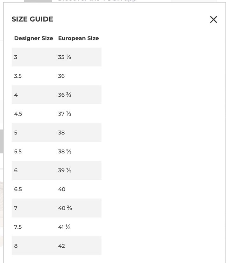226x263 pixels.
Task: Select European size 35 ⅓ cell
Action: coord(64,57)
